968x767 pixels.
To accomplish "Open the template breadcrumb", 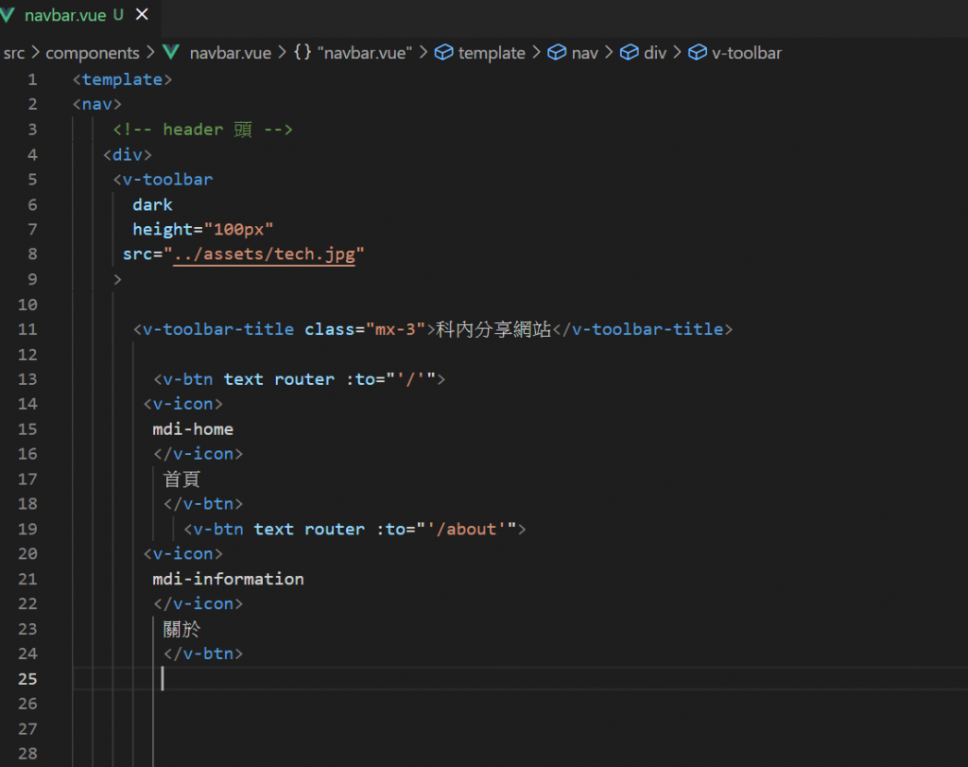I will (492, 53).
